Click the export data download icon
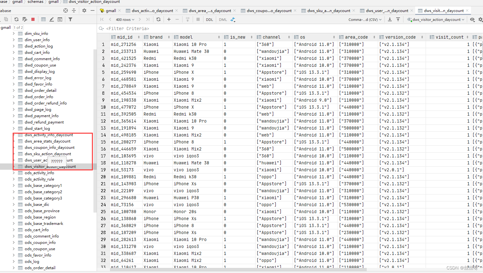Screen dimensions: 483x273 click(390, 19)
